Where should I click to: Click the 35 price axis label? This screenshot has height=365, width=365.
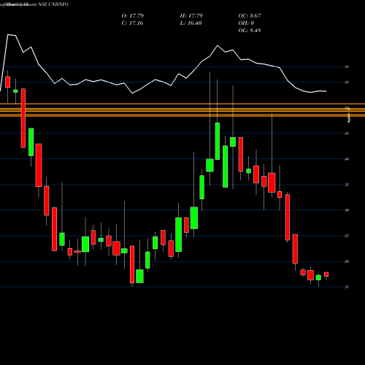[x=347, y=185]
